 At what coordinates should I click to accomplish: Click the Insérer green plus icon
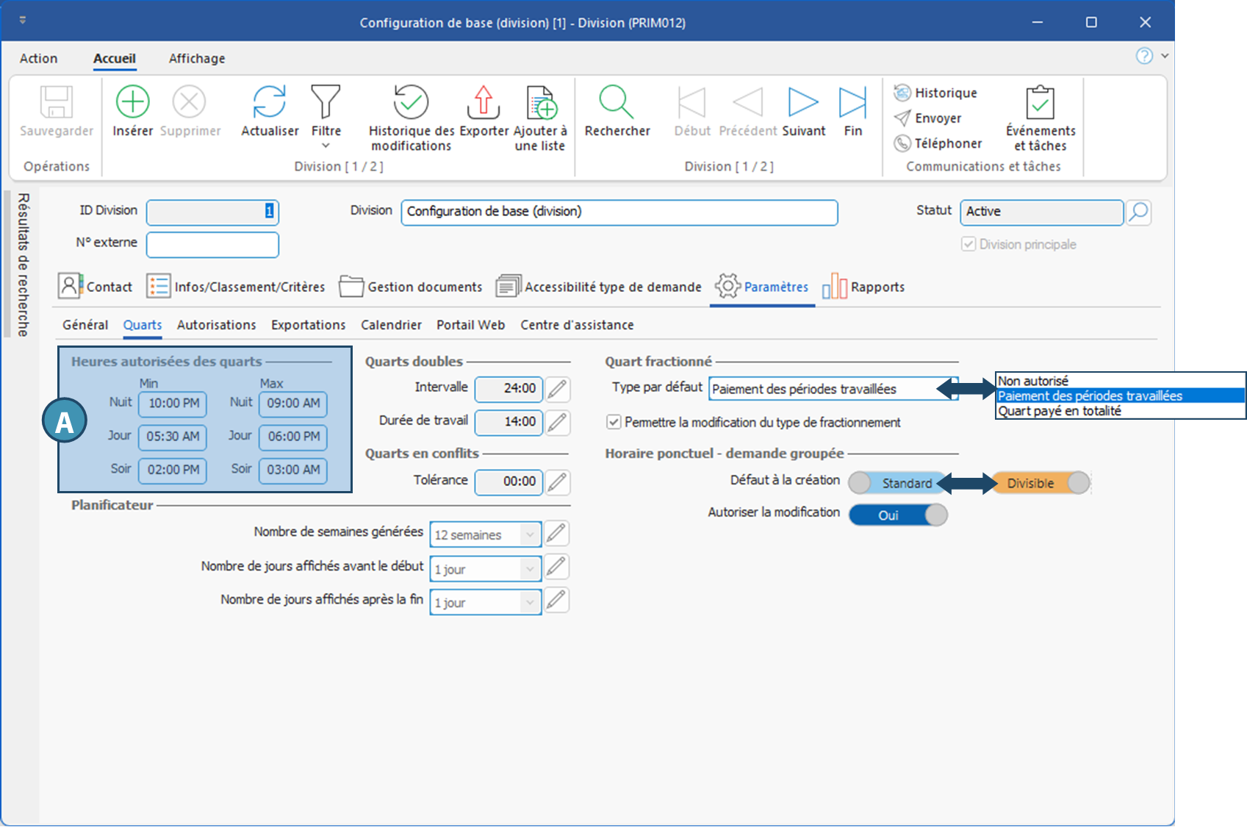132,102
